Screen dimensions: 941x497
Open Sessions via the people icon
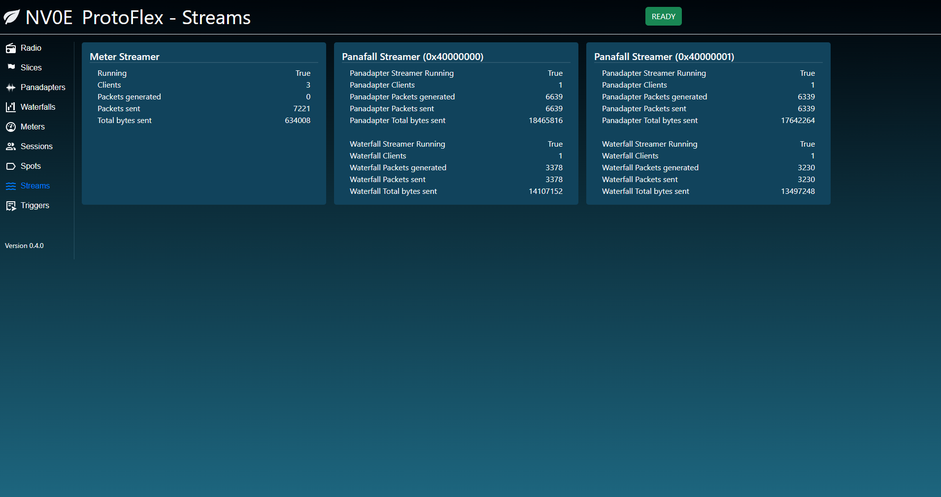[11, 146]
